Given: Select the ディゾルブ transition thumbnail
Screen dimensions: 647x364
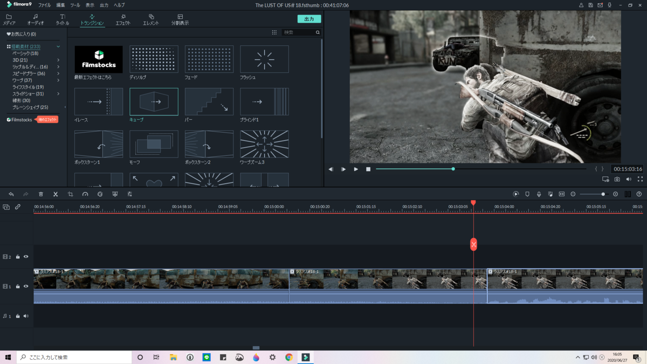Looking at the screenshot, I should click(x=154, y=59).
